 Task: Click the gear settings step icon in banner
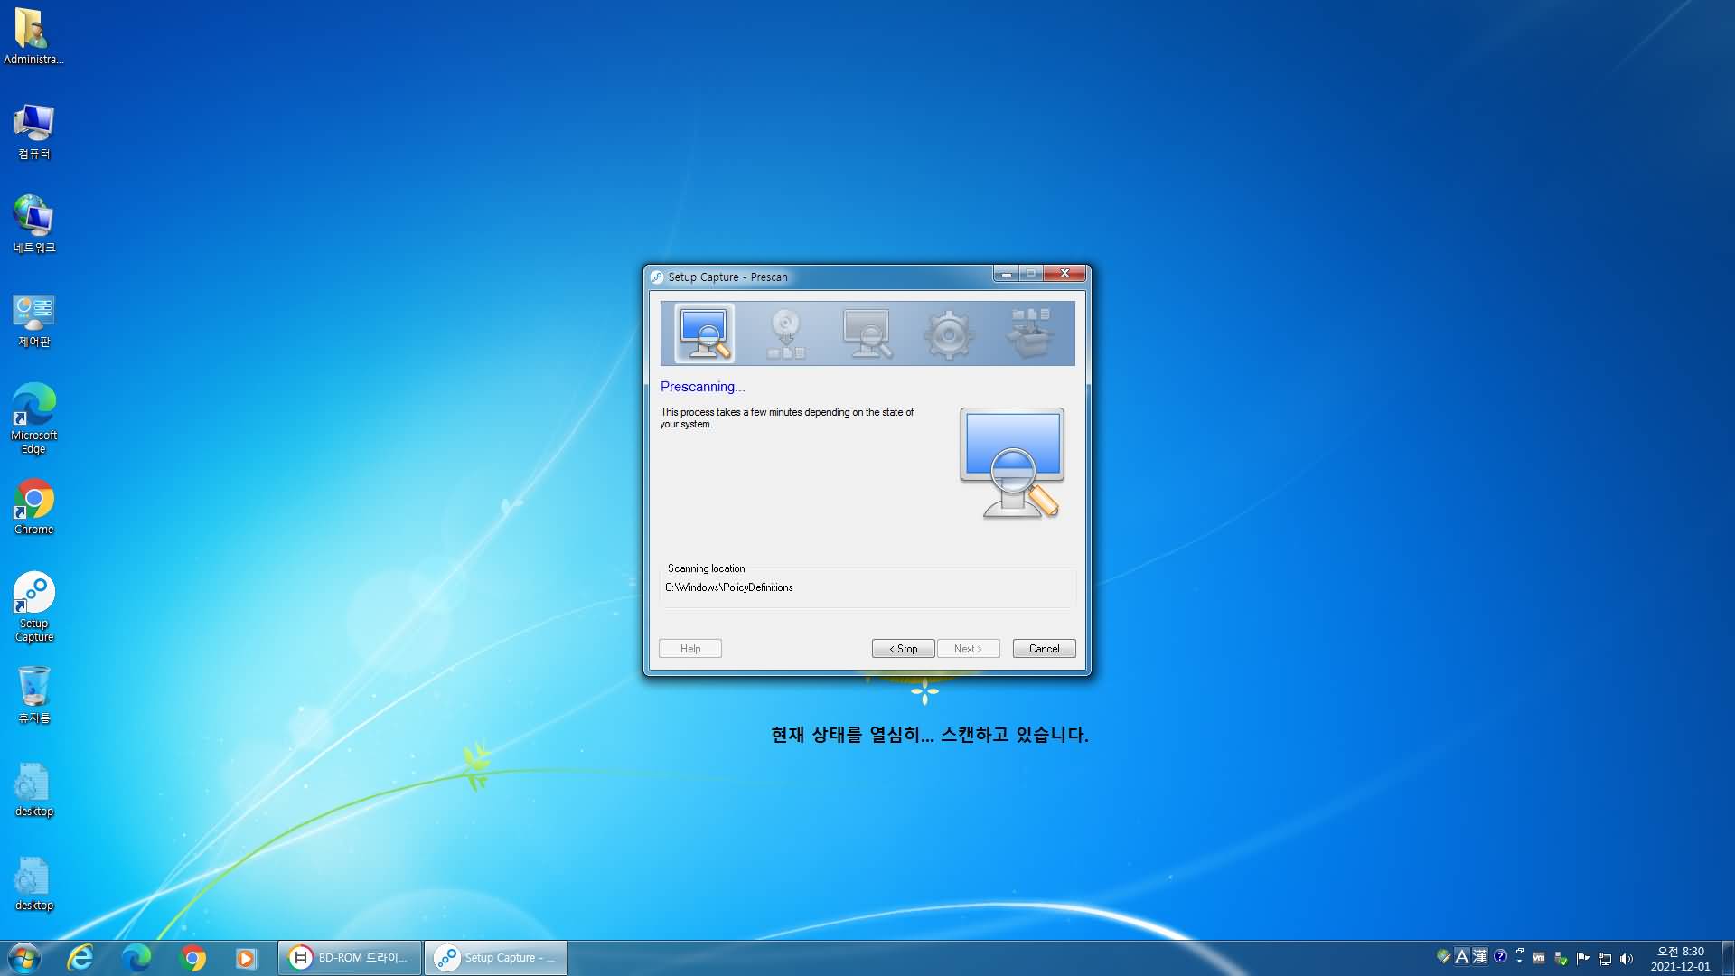948,334
